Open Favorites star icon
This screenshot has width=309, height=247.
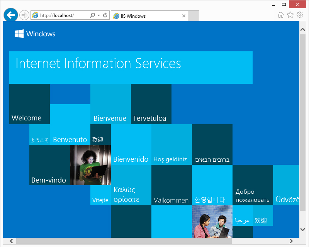tap(290, 15)
